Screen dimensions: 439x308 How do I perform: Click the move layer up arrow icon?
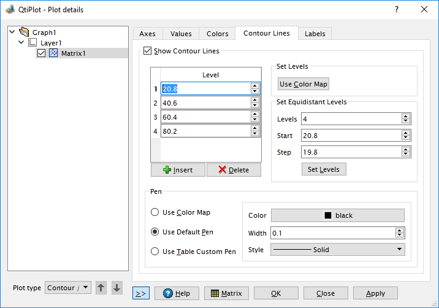pyautogui.click(x=102, y=288)
